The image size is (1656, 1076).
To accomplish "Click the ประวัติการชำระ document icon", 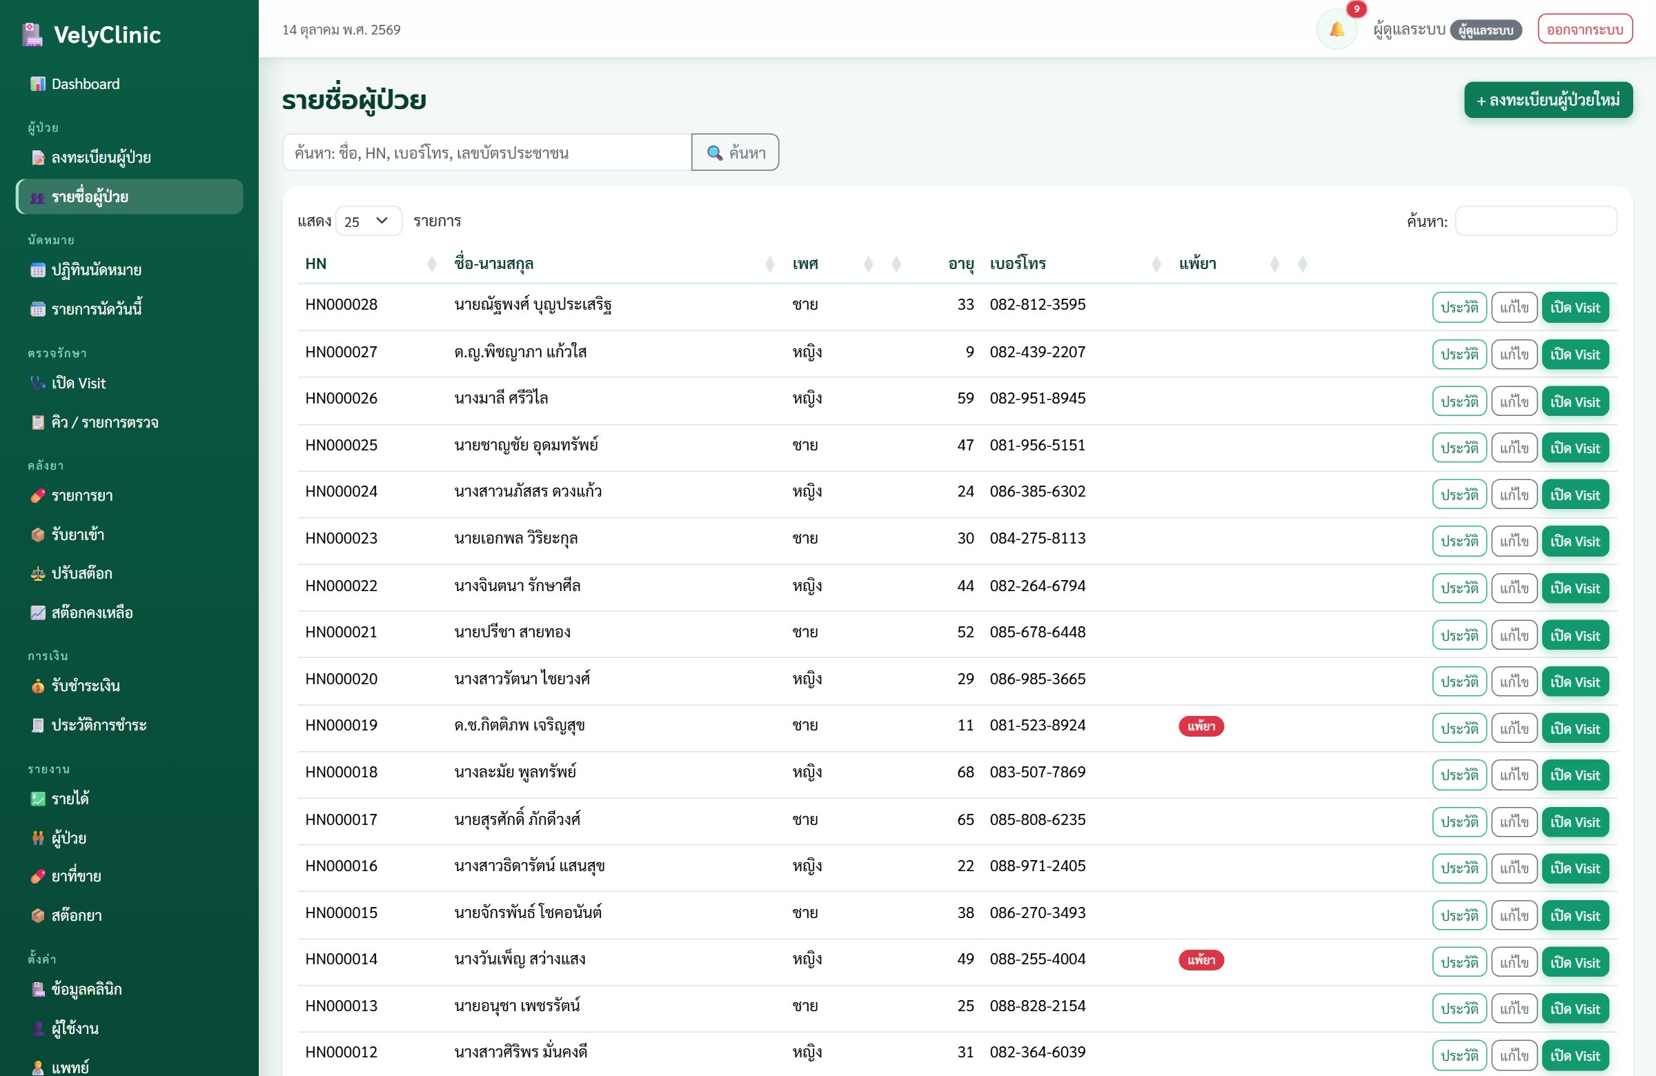I will pyautogui.click(x=37, y=726).
